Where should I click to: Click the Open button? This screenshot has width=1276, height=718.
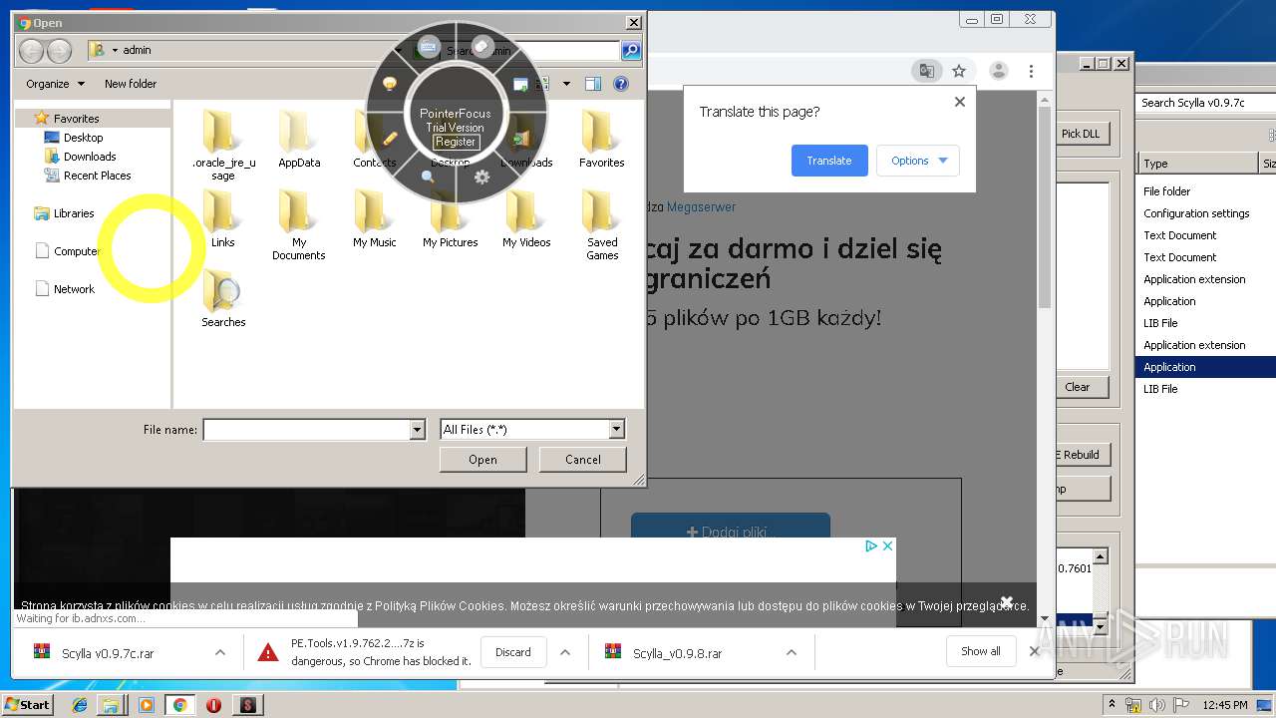482,460
